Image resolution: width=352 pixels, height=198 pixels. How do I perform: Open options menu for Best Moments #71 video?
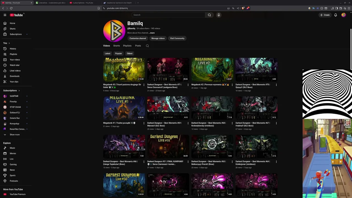coord(188,85)
